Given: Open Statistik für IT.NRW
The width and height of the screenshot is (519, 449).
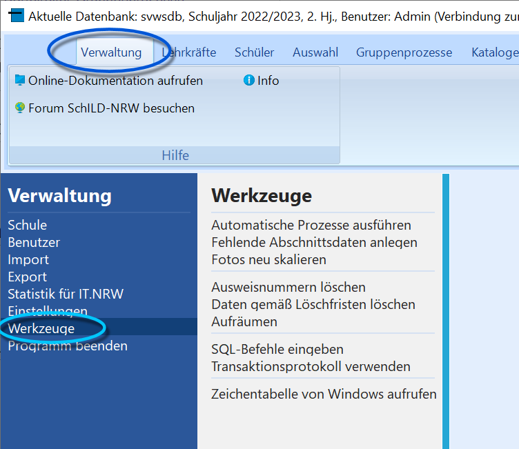Looking at the screenshot, I should coord(66,294).
